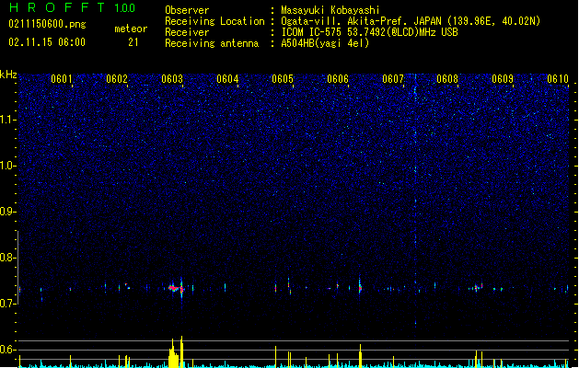
Task: Click the 0601 time marker
Action: [62, 79]
